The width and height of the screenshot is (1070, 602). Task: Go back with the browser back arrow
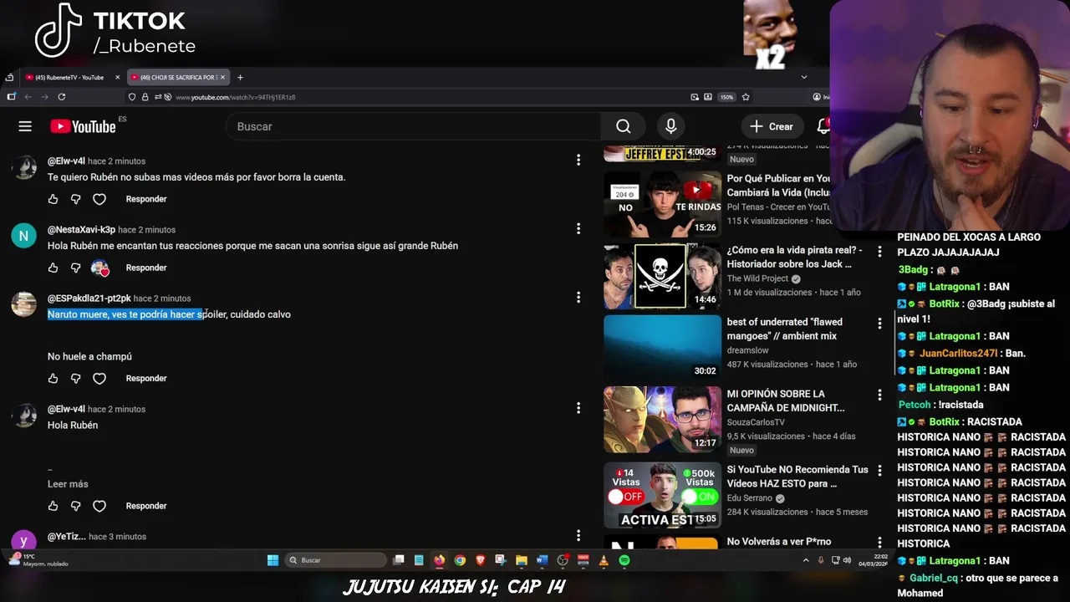(x=28, y=97)
